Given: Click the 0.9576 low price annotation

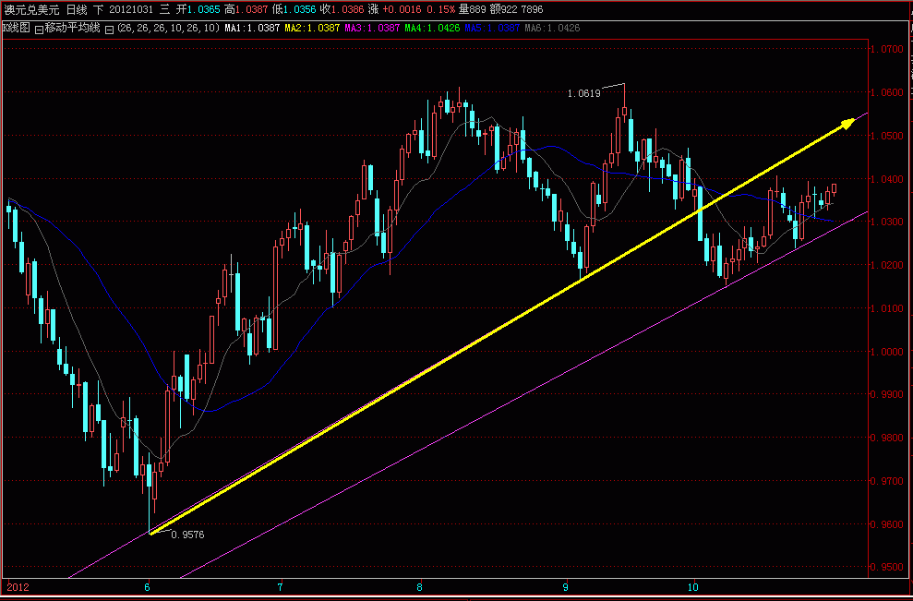Looking at the screenshot, I should (x=187, y=535).
